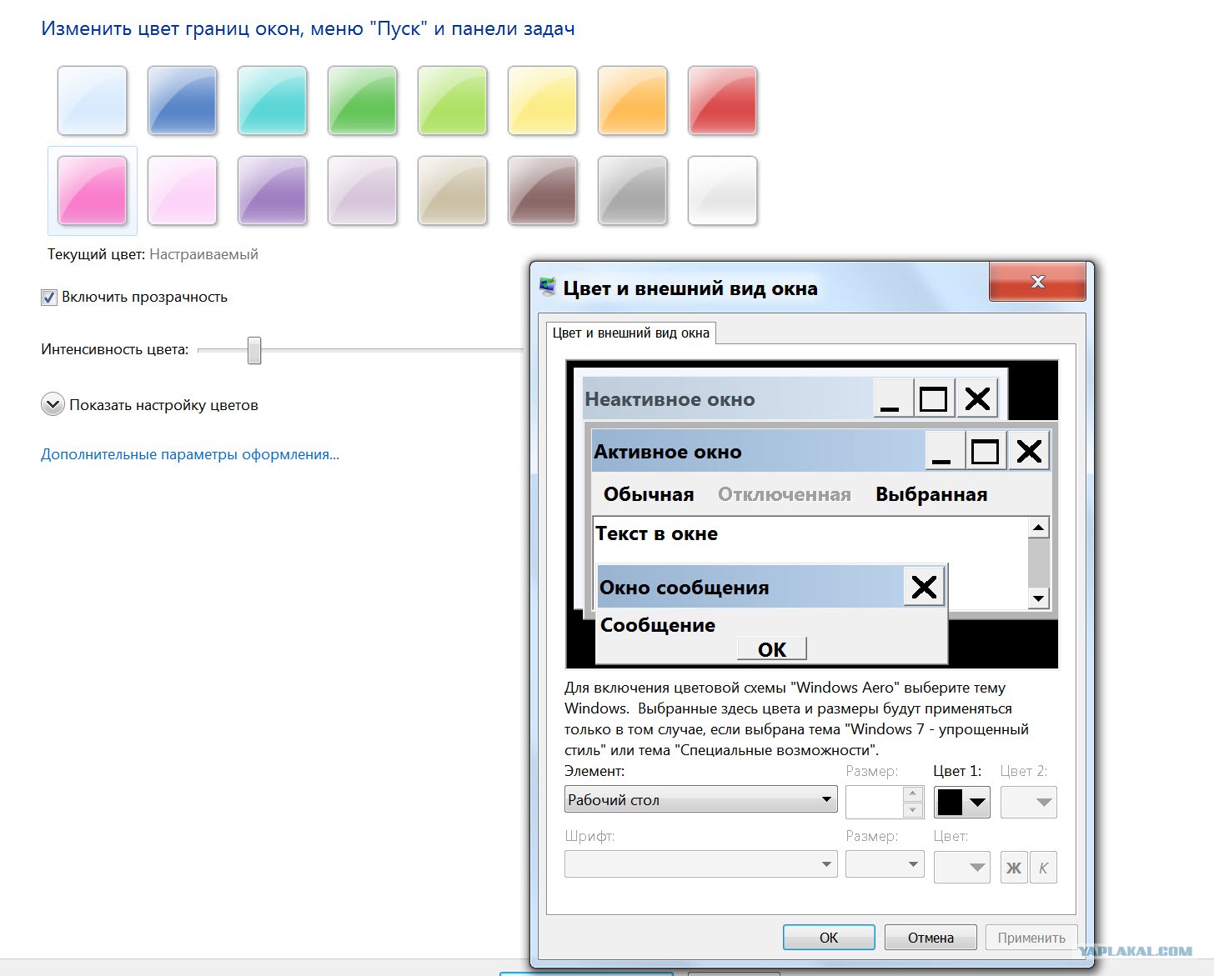1214x976 pixels.
Task: Choose the lime green color swatch
Action: coord(453,101)
